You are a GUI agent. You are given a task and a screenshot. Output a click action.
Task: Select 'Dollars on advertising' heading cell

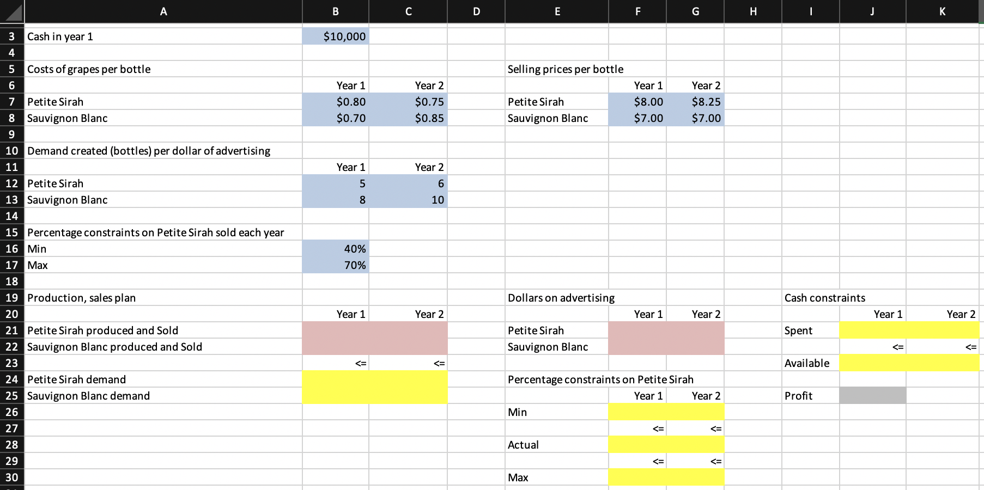pos(557,298)
